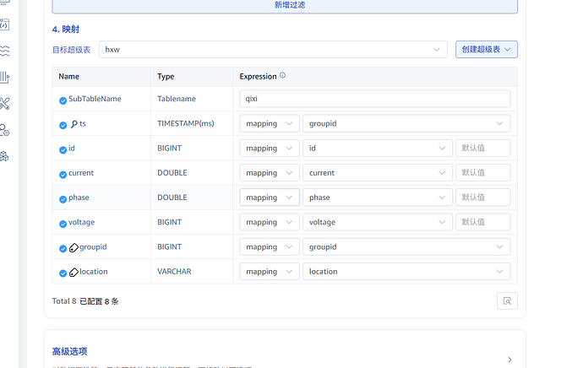This screenshot has height=368, width=583.
Task: Open the target supertable dropdown showing hxw
Action: (273, 50)
